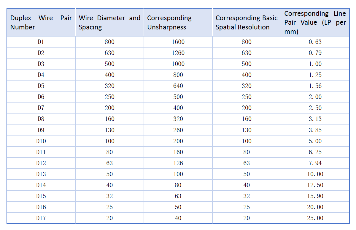Select the unsharpness value 1260
Viewport: 356px width, 230px height.
coord(178,53)
